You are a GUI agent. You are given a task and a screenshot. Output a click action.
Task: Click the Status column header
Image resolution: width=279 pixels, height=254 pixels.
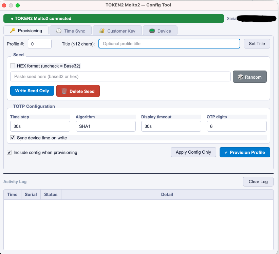tap(51, 194)
